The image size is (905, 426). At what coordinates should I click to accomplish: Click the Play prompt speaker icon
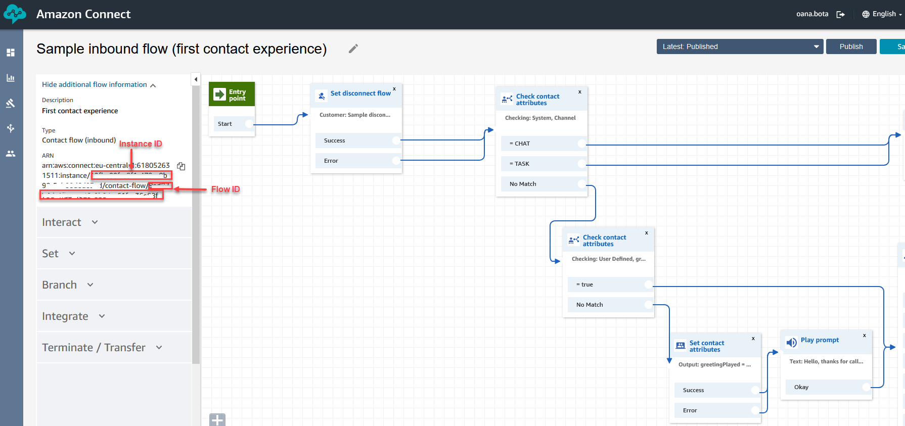pyautogui.click(x=792, y=343)
